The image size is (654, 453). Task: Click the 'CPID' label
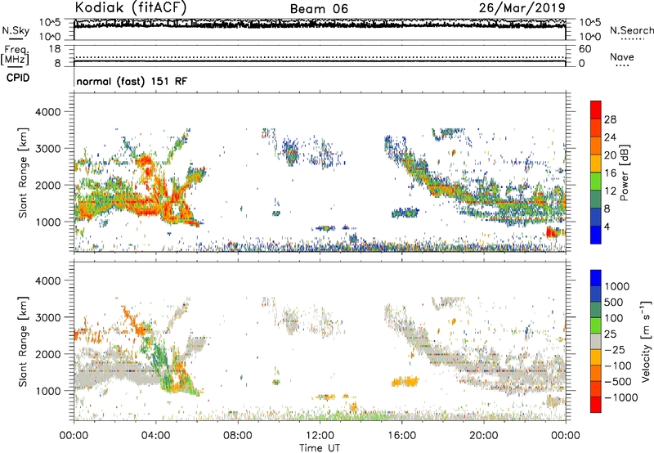pos(18,78)
